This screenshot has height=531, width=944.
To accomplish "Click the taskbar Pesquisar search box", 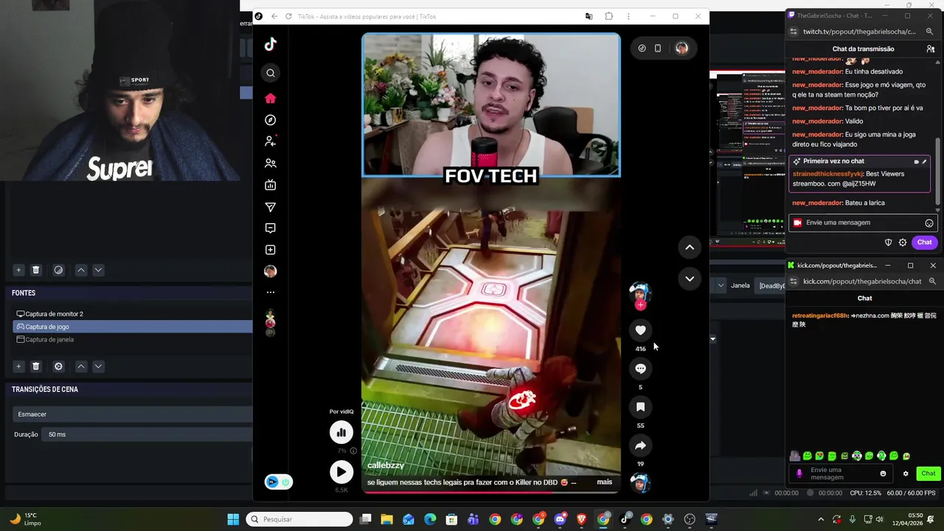I will (x=299, y=519).
